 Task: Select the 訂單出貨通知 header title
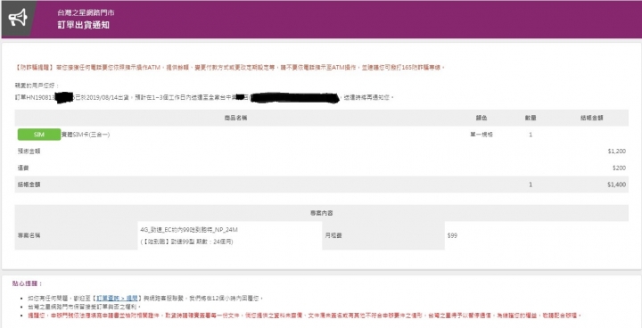(84, 25)
